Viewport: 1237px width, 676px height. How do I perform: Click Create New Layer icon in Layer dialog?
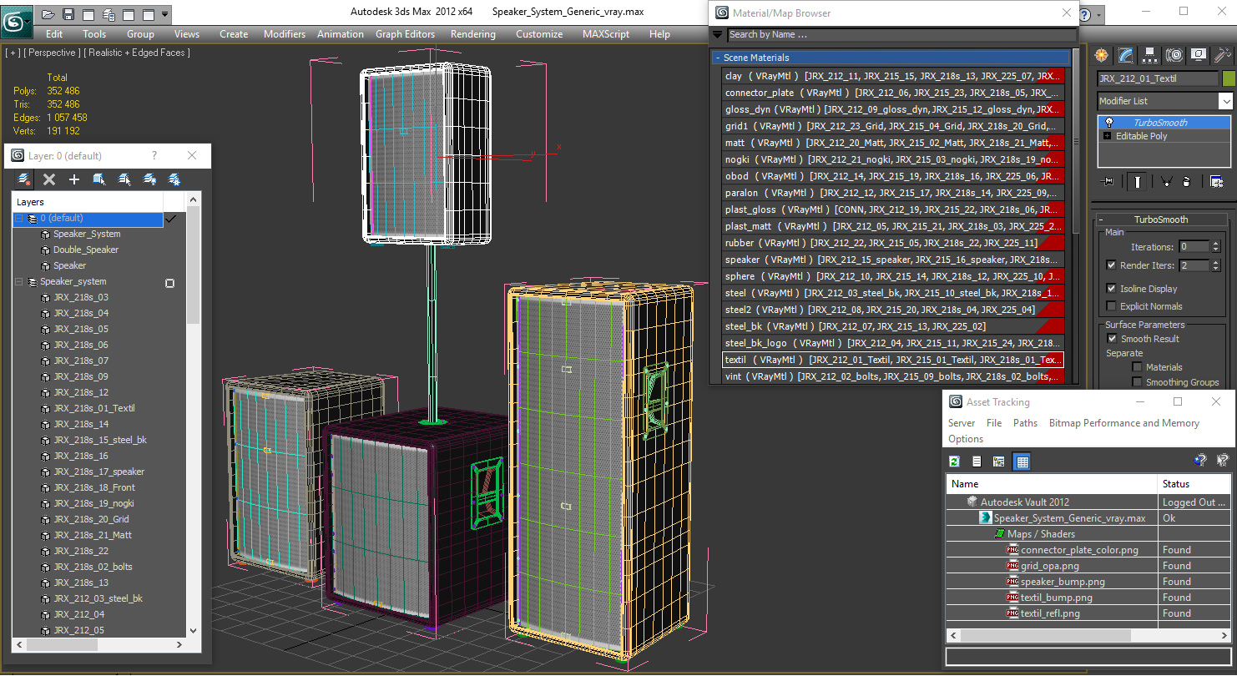point(24,179)
